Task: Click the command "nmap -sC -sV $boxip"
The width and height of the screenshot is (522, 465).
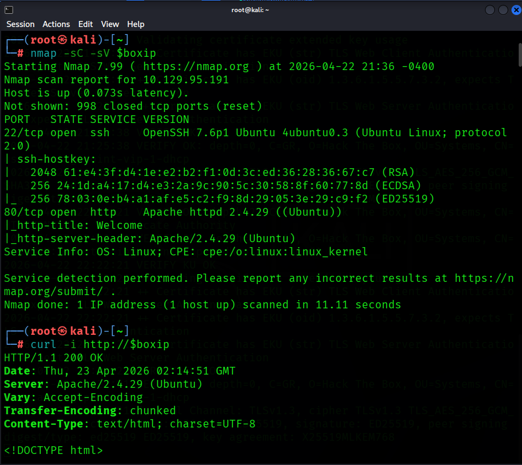Action: click(x=93, y=53)
